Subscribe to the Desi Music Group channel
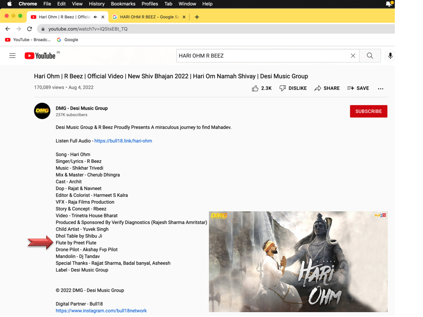 point(368,111)
